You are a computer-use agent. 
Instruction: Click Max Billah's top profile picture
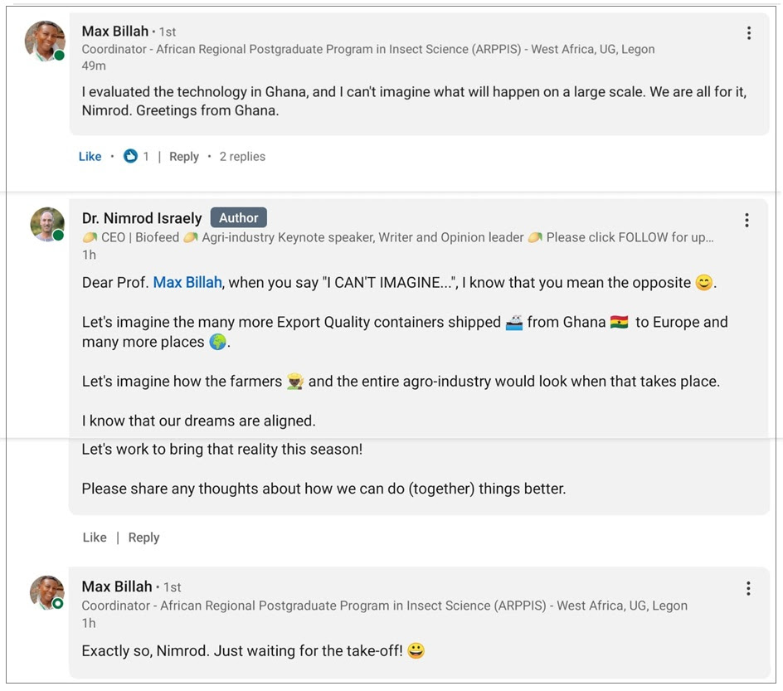(45, 41)
